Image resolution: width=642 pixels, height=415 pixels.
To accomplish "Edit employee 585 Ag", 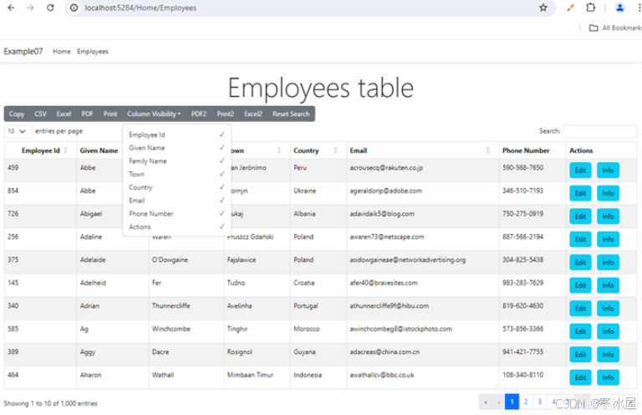I will pos(580,331).
